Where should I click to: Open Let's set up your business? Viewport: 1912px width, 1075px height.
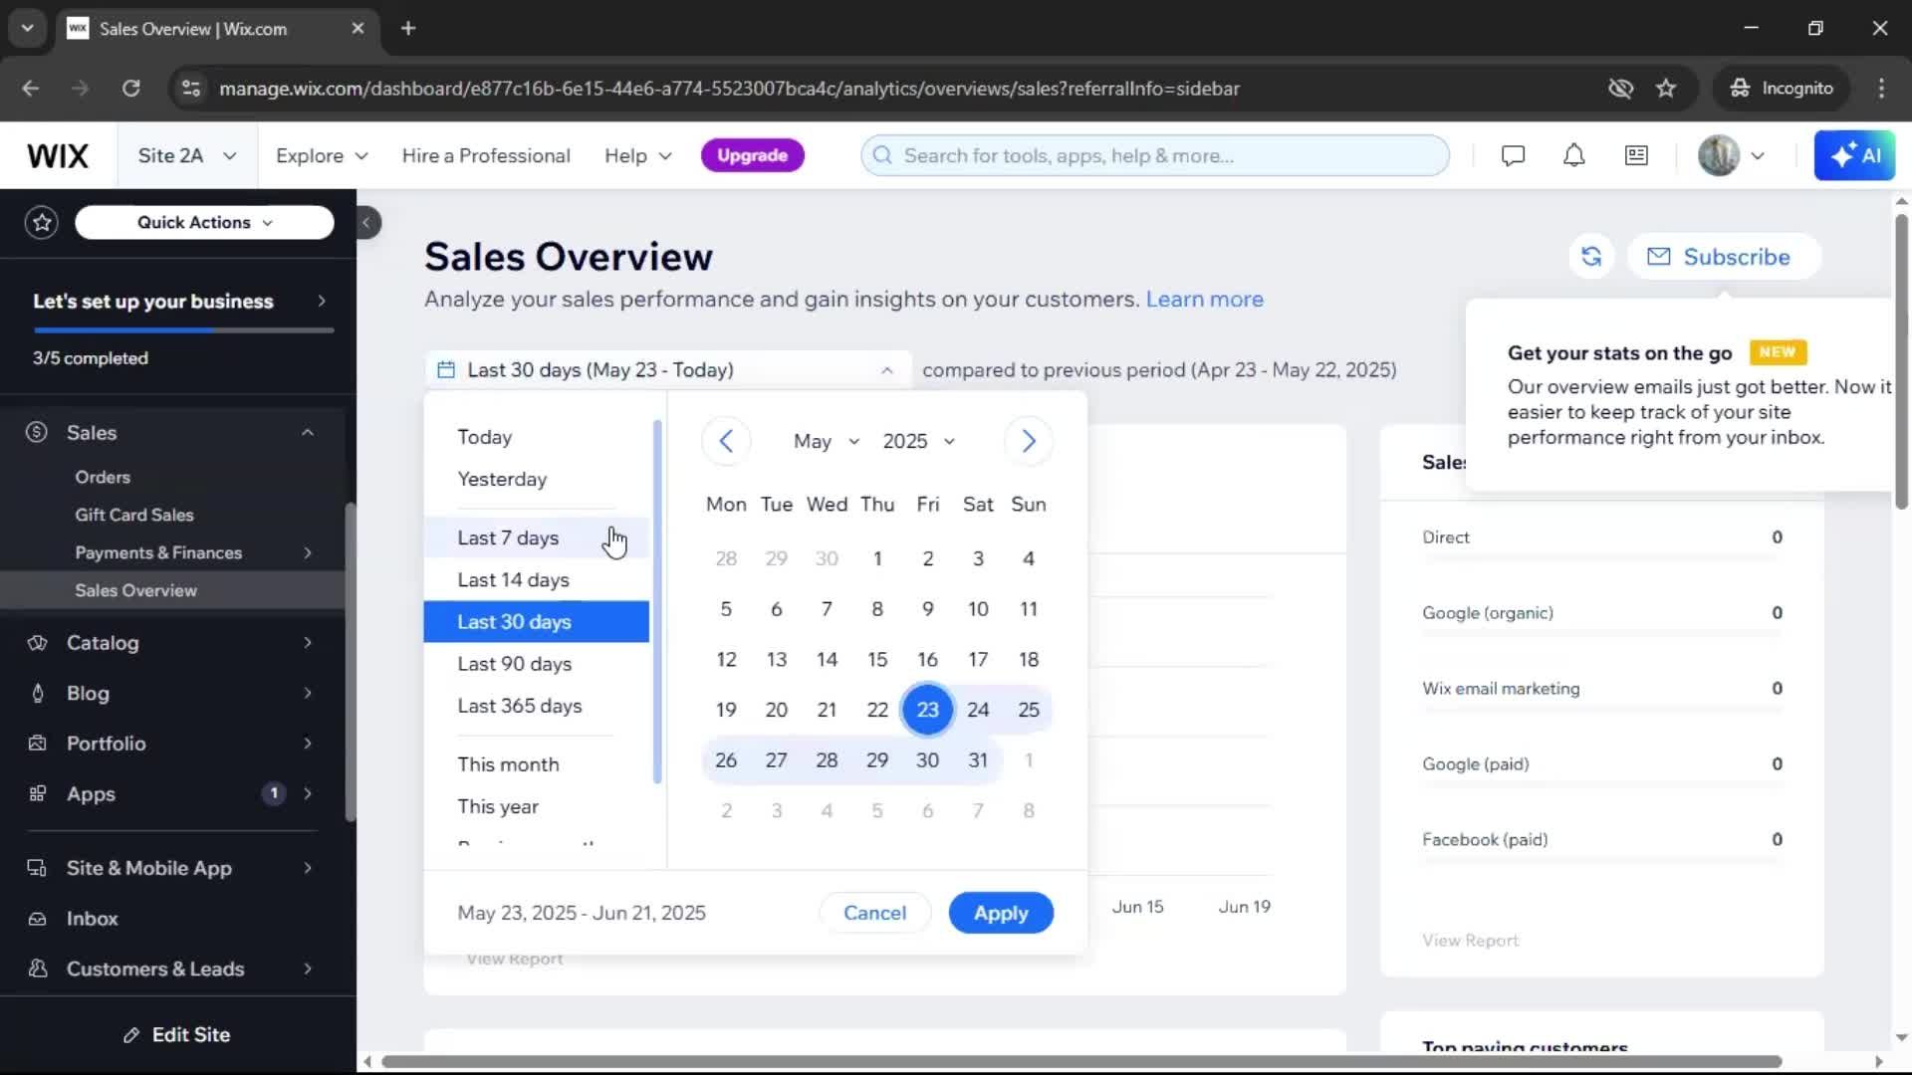179,302
